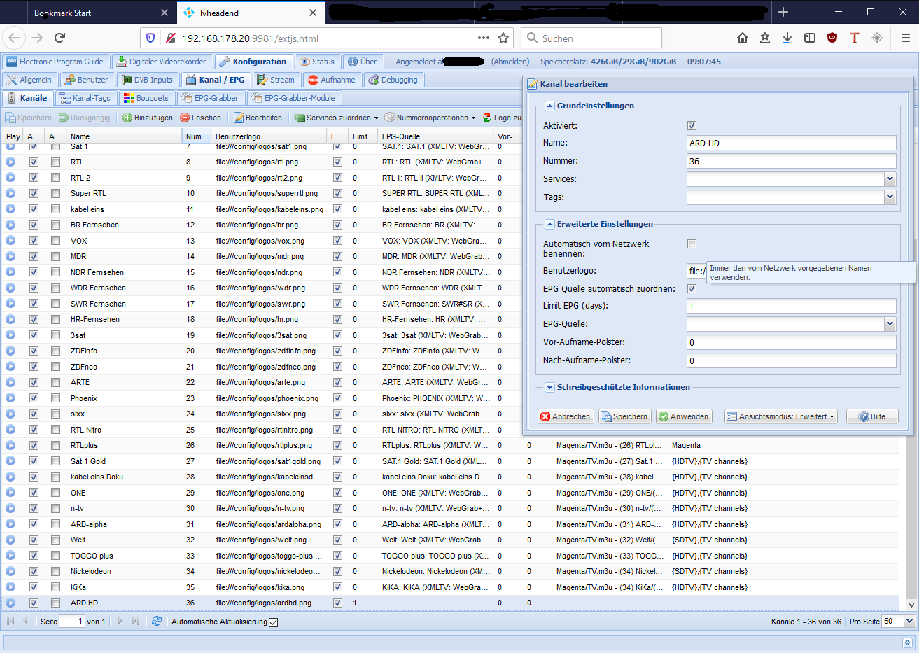Open the Kanal-Tags tab
This screenshot has width=919, height=653.
point(85,98)
